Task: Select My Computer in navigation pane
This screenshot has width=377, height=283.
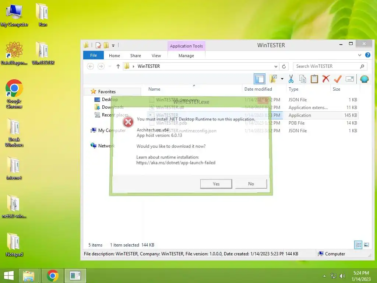Action: [108, 130]
